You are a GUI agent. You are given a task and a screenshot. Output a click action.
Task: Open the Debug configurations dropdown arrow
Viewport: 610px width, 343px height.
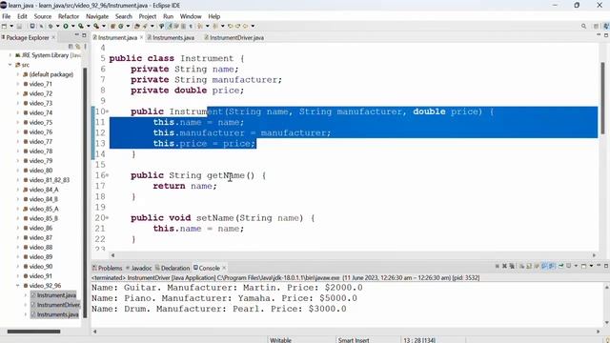pos(57,26)
